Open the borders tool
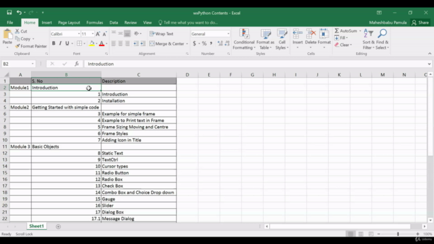434x244 pixels. 79,43
